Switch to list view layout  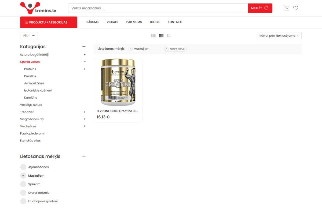click(169, 35)
